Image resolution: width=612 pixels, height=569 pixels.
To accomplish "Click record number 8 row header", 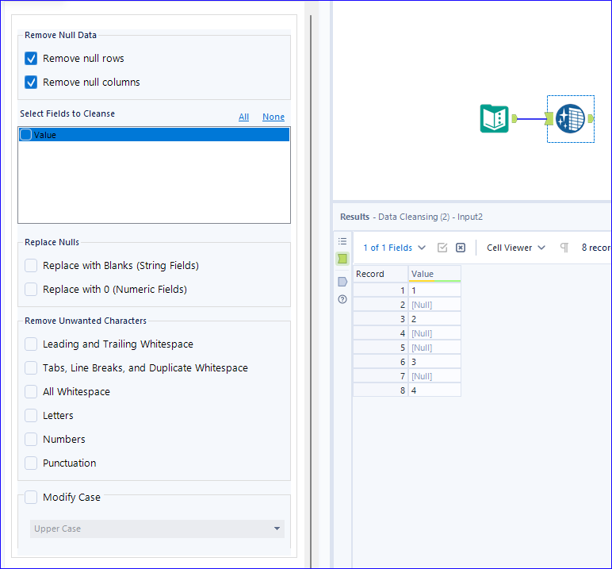I will click(x=381, y=390).
